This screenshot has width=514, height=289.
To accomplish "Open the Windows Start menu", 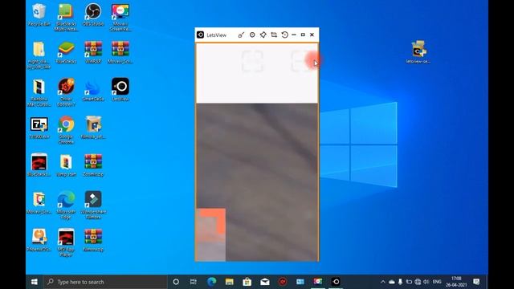I will [34, 282].
